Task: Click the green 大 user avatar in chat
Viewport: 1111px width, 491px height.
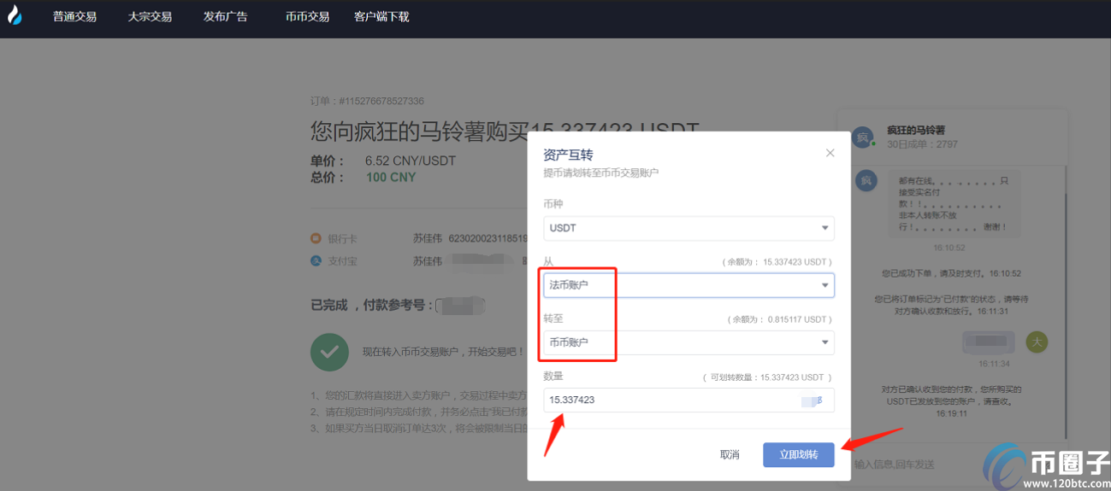Action: pyautogui.click(x=1037, y=342)
